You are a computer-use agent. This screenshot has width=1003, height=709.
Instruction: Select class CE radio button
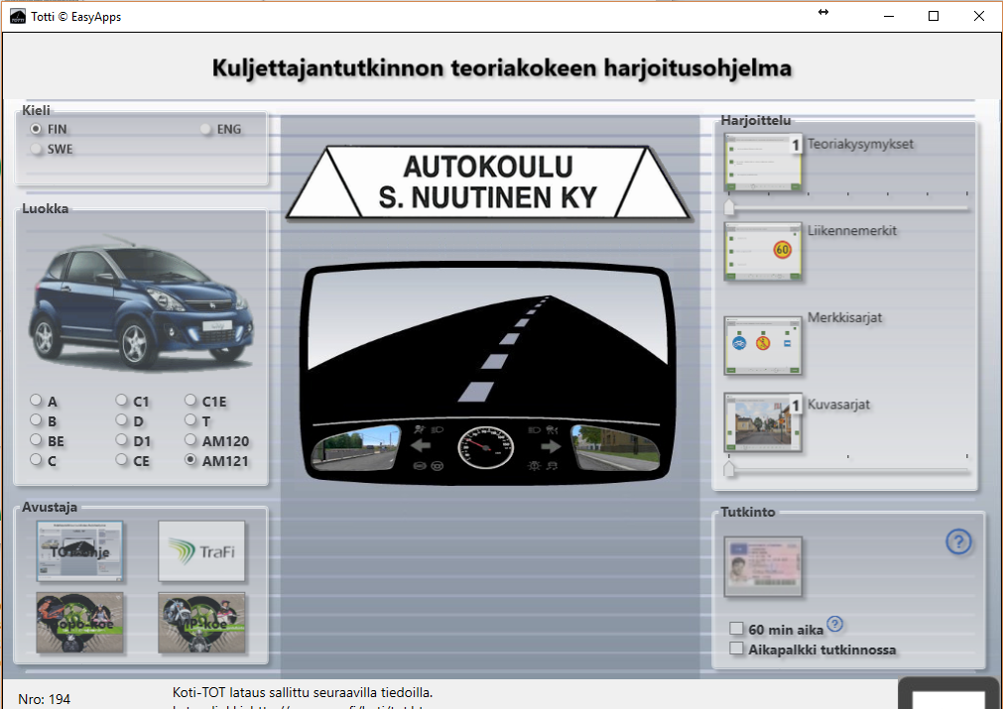click(x=122, y=459)
